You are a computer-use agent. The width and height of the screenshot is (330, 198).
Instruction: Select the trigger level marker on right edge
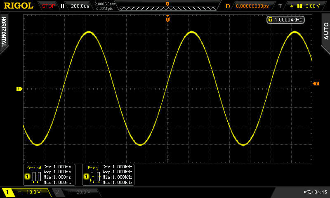(316, 84)
